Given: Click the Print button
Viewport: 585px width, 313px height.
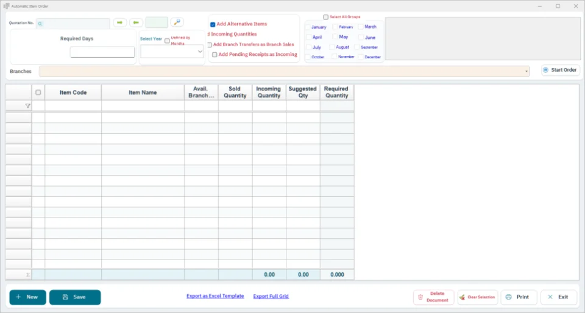Looking at the screenshot, I should [519, 297].
